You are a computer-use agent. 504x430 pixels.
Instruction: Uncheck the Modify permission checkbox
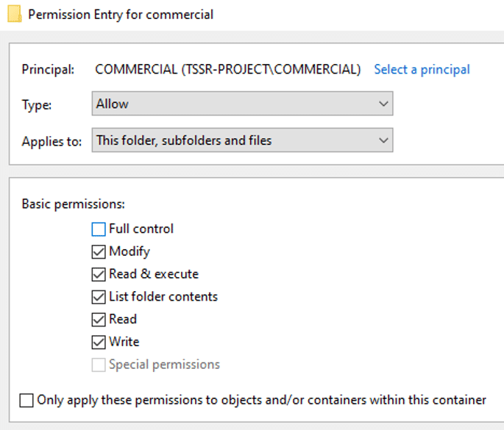(99, 252)
